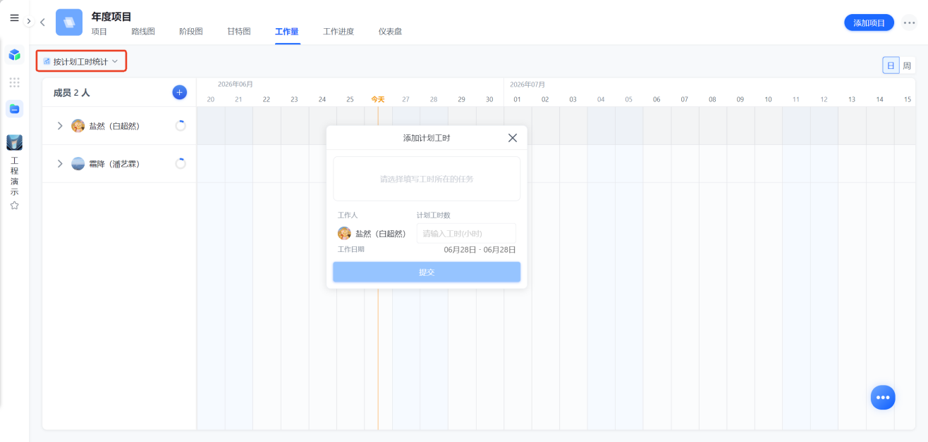The height and width of the screenshot is (442, 928).
Task: Switch to the 阶段图 tab
Action: [191, 32]
